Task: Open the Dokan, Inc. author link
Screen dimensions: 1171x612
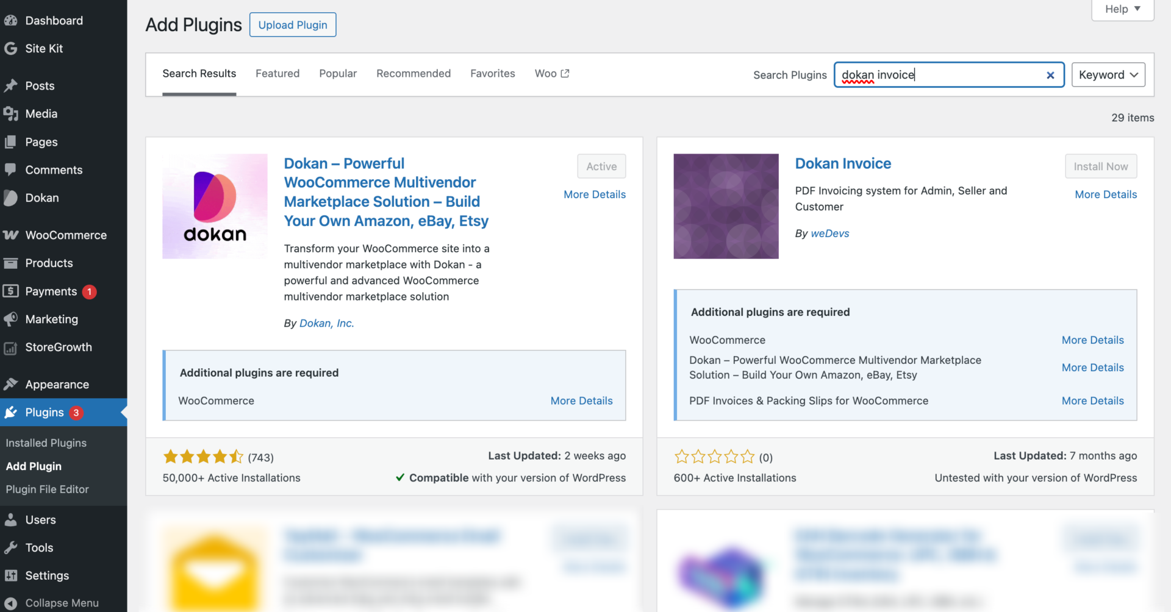Action: point(327,323)
